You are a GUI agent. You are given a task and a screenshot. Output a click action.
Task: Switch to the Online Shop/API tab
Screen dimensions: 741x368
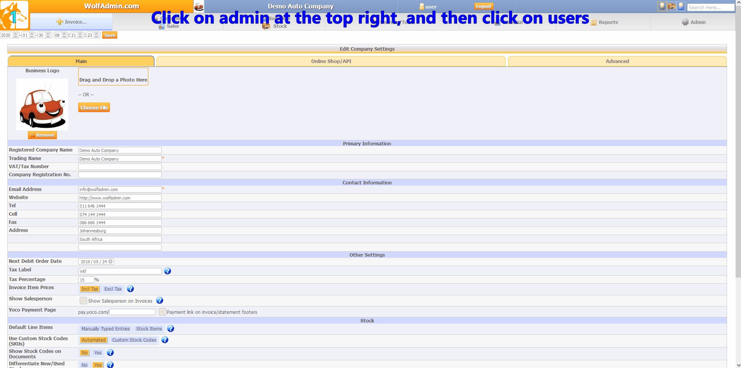(331, 61)
